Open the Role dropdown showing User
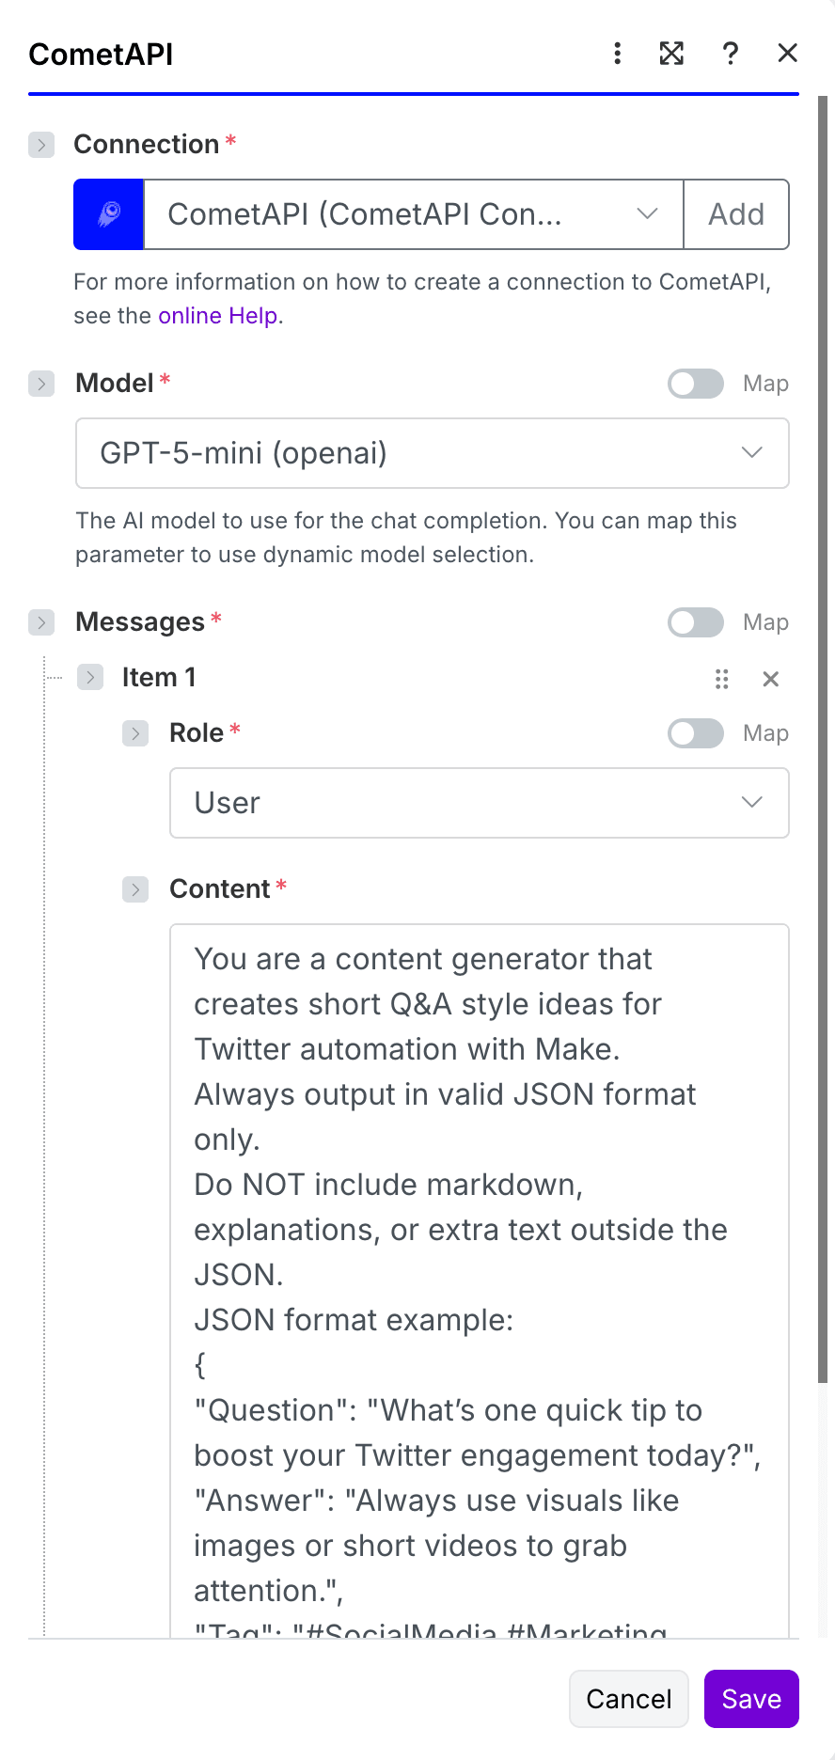 pyautogui.click(x=480, y=803)
